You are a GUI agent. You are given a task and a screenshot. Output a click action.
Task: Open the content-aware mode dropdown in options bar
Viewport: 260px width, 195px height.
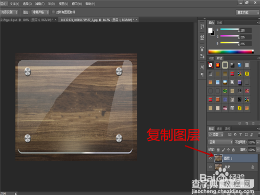click(x=9, y=12)
